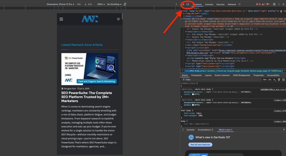The width and height of the screenshot is (286, 156).
Task: Open the Network tab
Action: (232, 4)
